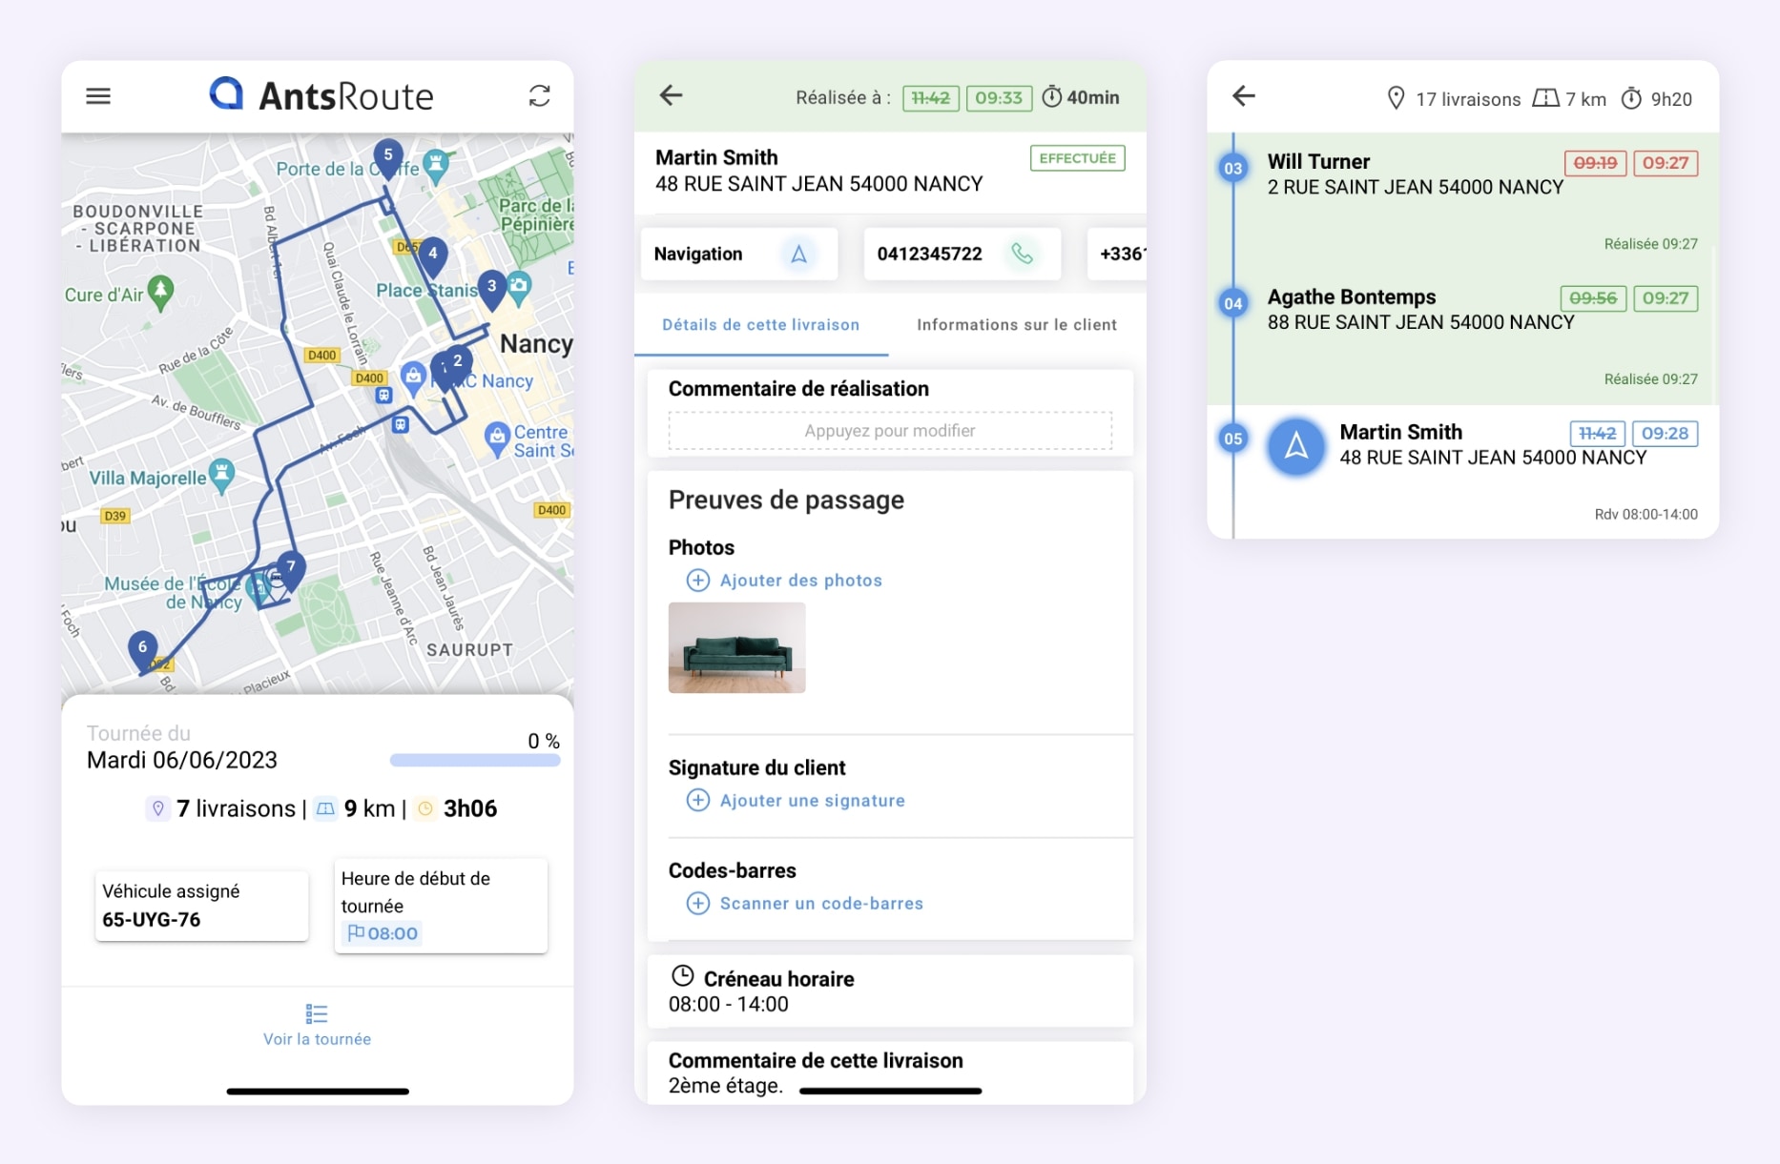This screenshot has width=1780, height=1164.
Task: Scan a barcode via Scanner un code-barres
Action: click(821, 903)
